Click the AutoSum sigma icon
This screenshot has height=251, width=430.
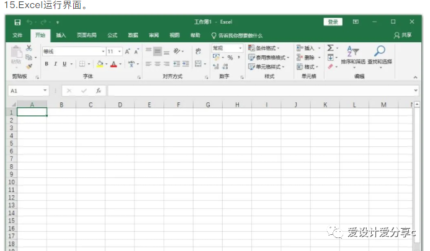click(331, 48)
